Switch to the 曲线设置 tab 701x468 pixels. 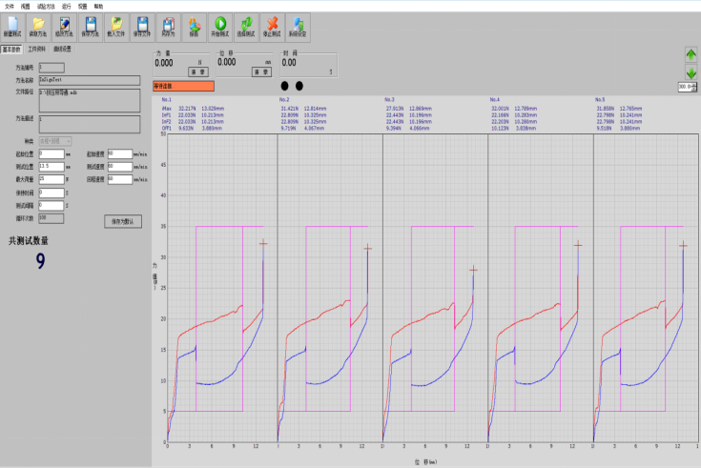click(x=62, y=49)
